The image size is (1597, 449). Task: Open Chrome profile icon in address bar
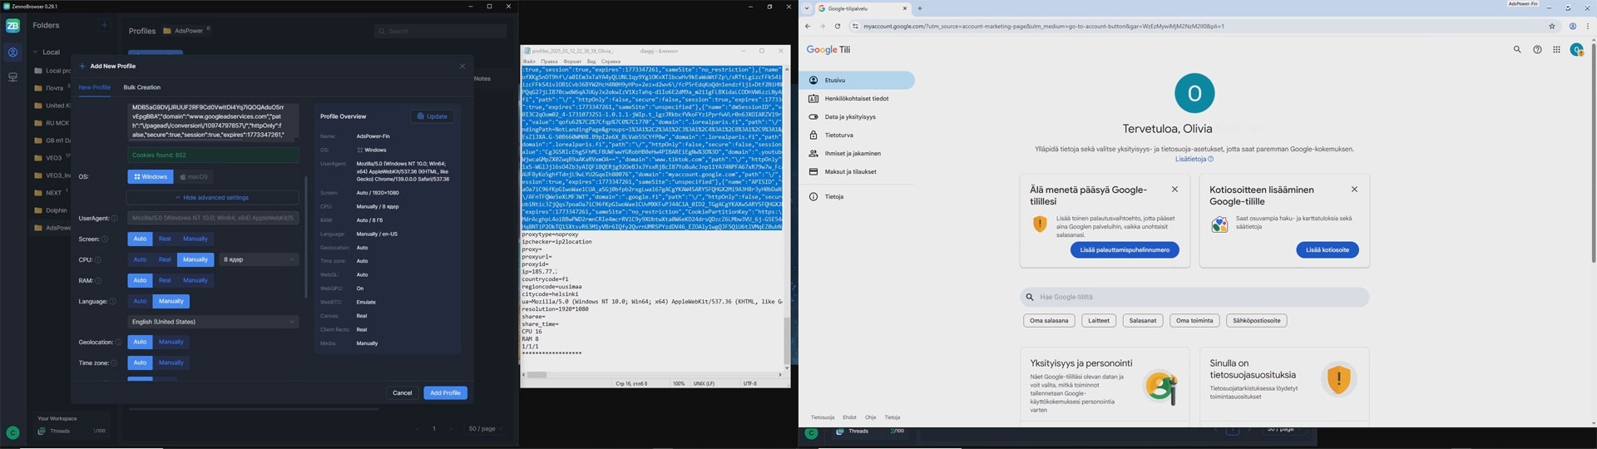[1572, 27]
